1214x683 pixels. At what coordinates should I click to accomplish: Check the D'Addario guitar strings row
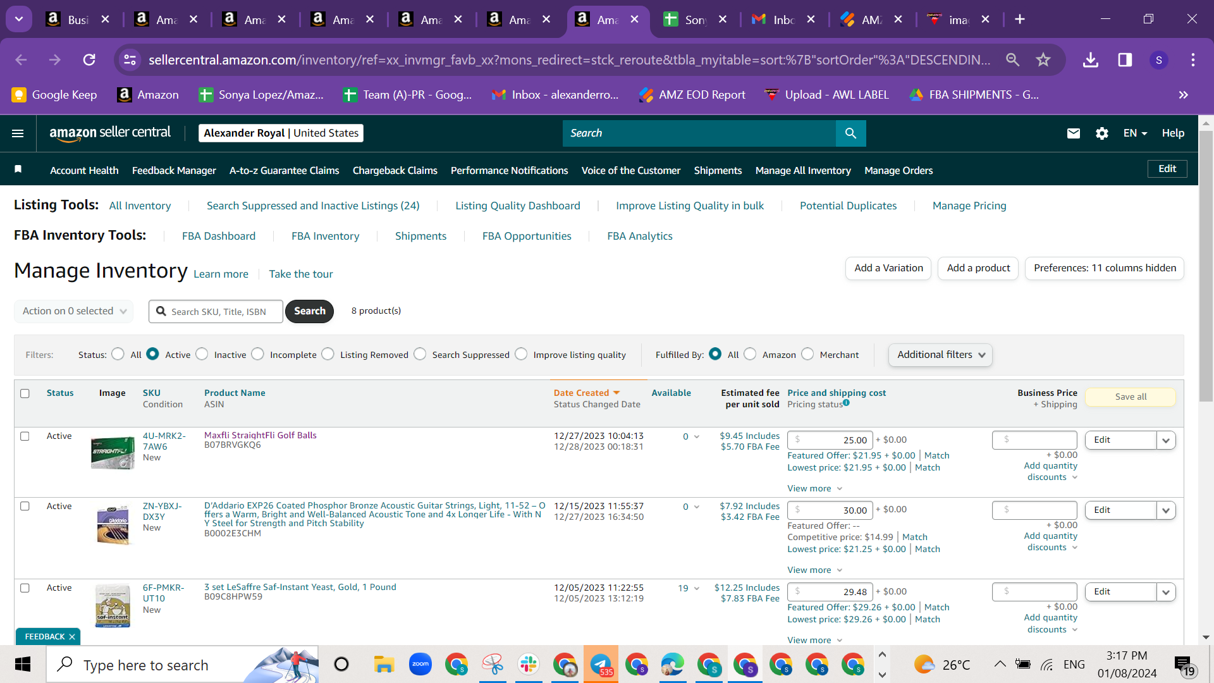click(25, 507)
